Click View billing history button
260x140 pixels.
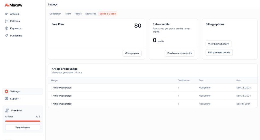pyautogui.click(x=218, y=44)
